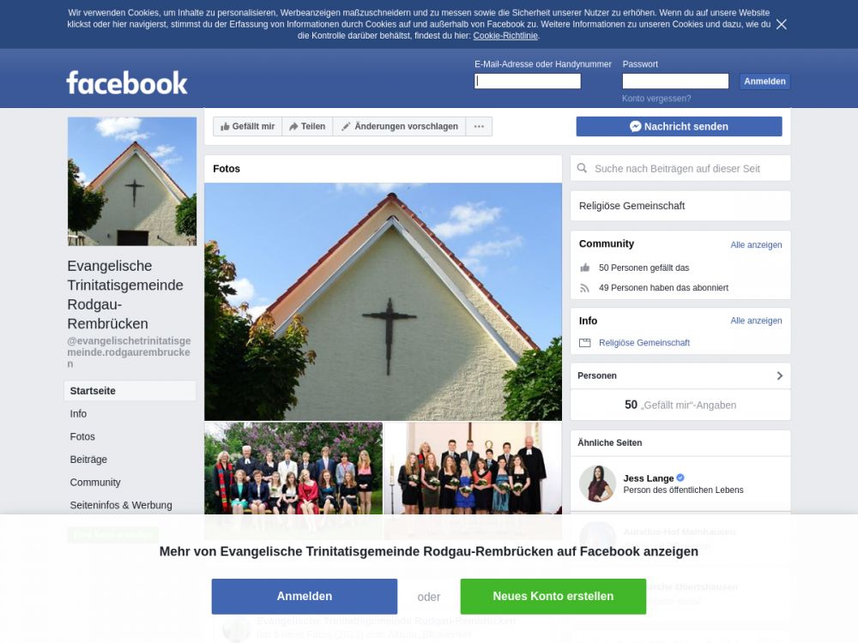Open Jess Lange profile picture
The image size is (858, 643).
click(x=597, y=484)
